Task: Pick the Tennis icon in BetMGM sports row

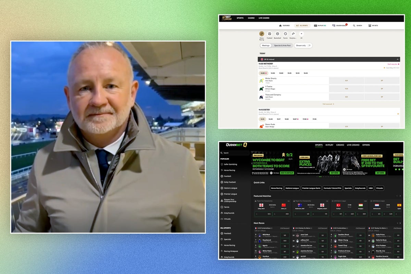Action: tap(285, 34)
